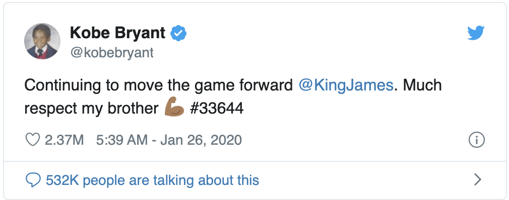Visit the @kobebryant handle link

click(112, 53)
